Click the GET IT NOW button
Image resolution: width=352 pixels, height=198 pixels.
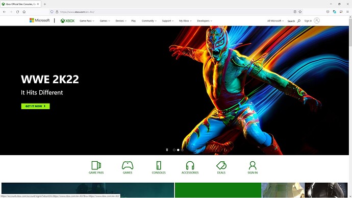[x=36, y=106]
